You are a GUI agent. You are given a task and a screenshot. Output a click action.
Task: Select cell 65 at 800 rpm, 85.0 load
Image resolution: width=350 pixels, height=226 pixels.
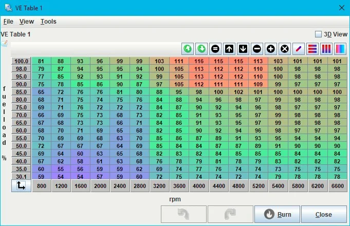pos(41,92)
